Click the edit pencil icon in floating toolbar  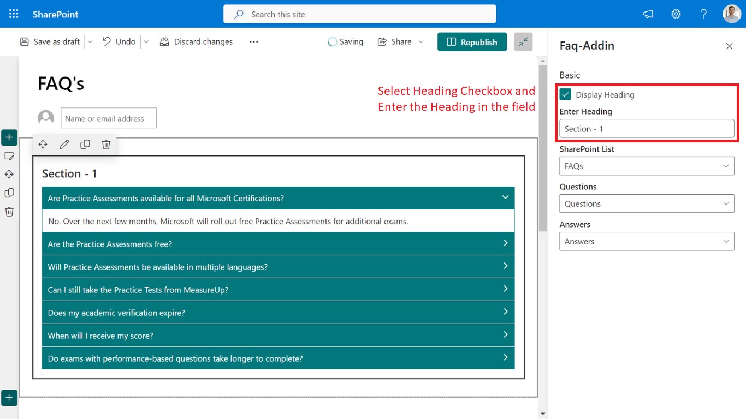coord(64,145)
